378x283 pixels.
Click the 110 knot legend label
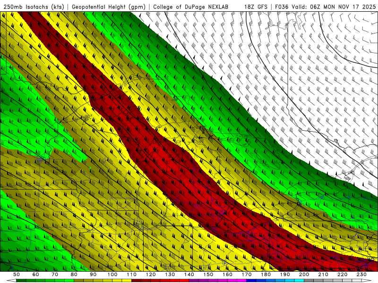pyautogui.click(x=132, y=275)
